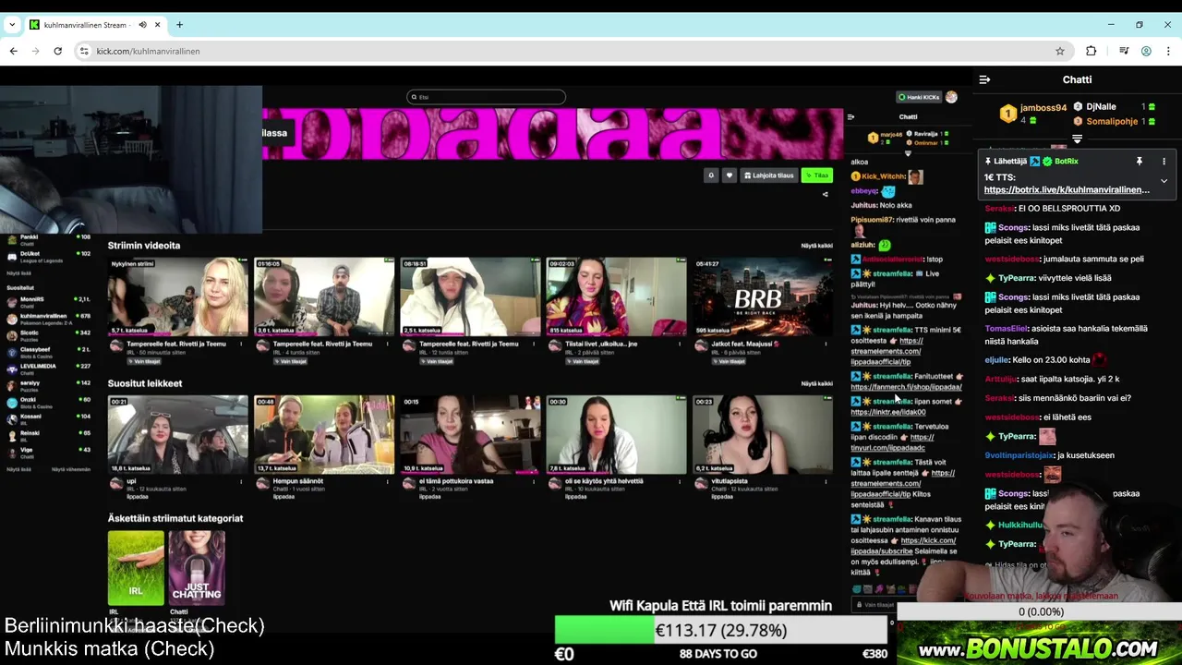Click Näytä kaikki for Suositut leikkeet
This screenshot has width=1182, height=665.
tap(816, 383)
